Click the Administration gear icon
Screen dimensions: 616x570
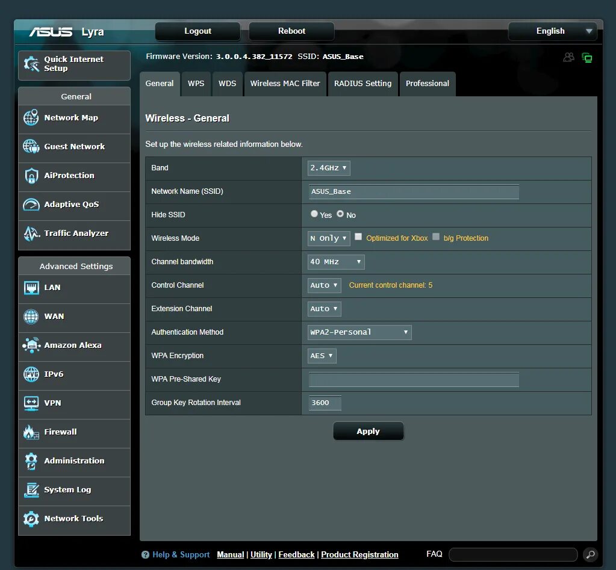(31, 461)
